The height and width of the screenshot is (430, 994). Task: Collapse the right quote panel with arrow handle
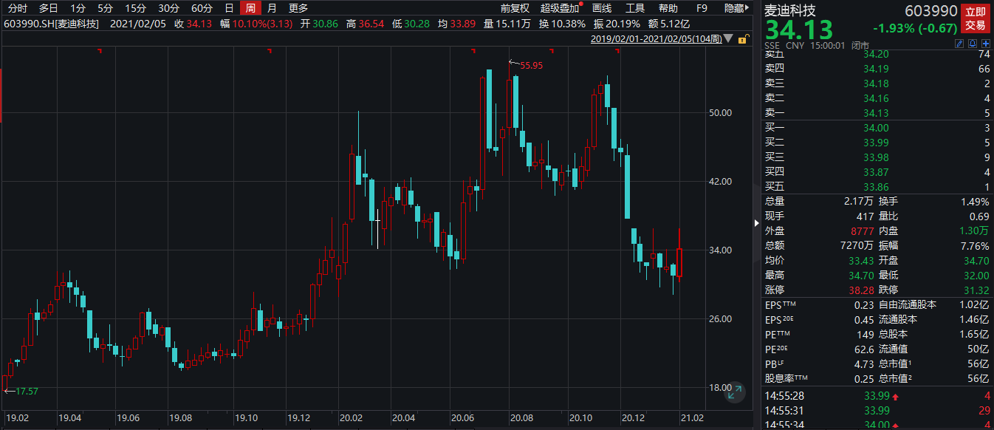pyautogui.click(x=755, y=222)
